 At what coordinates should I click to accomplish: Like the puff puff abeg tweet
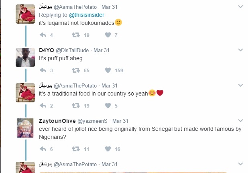point(108,70)
